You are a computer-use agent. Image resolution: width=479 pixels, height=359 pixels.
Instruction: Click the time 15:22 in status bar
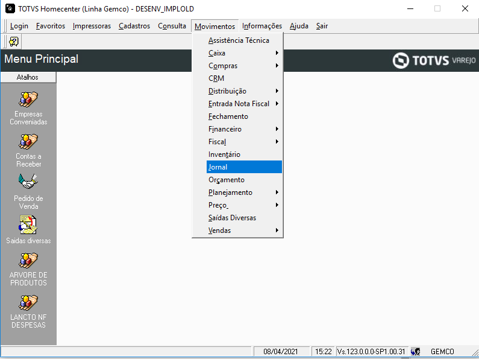point(323,351)
